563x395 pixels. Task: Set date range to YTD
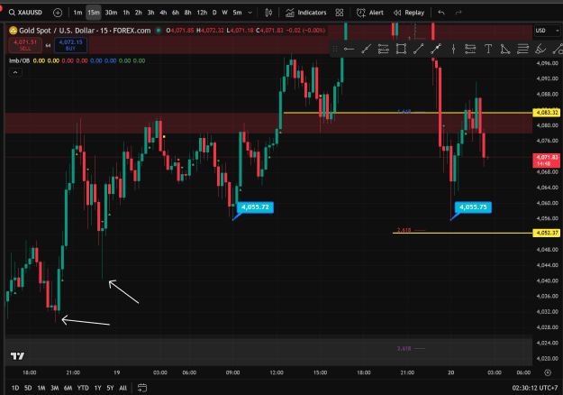[x=83, y=388]
